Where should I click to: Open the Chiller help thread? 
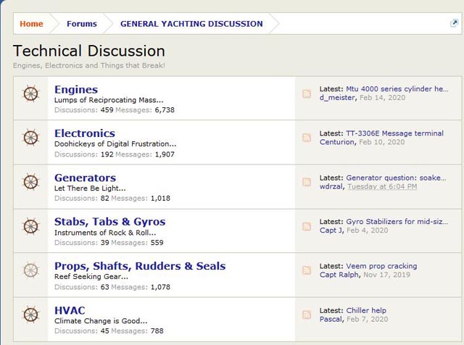coord(366,310)
